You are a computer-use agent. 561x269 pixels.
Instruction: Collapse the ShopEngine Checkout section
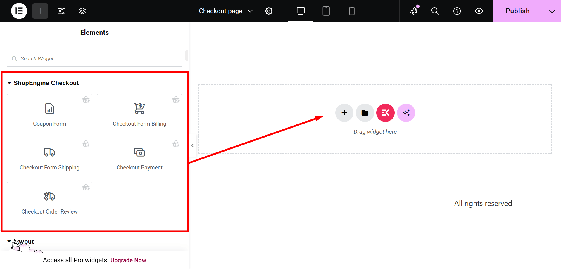coord(9,83)
